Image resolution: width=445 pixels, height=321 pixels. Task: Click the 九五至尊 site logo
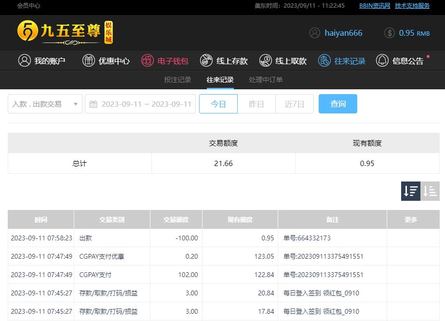[x=66, y=33]
